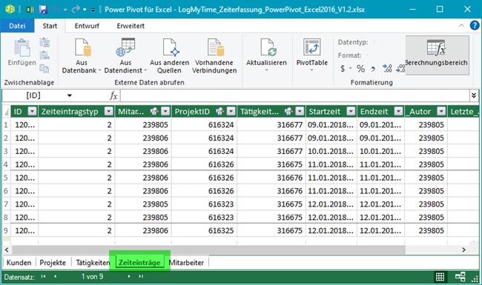This screenshot has width=482, height=285.
Task: Go to previous record arrow
Action: click(56, 276)
